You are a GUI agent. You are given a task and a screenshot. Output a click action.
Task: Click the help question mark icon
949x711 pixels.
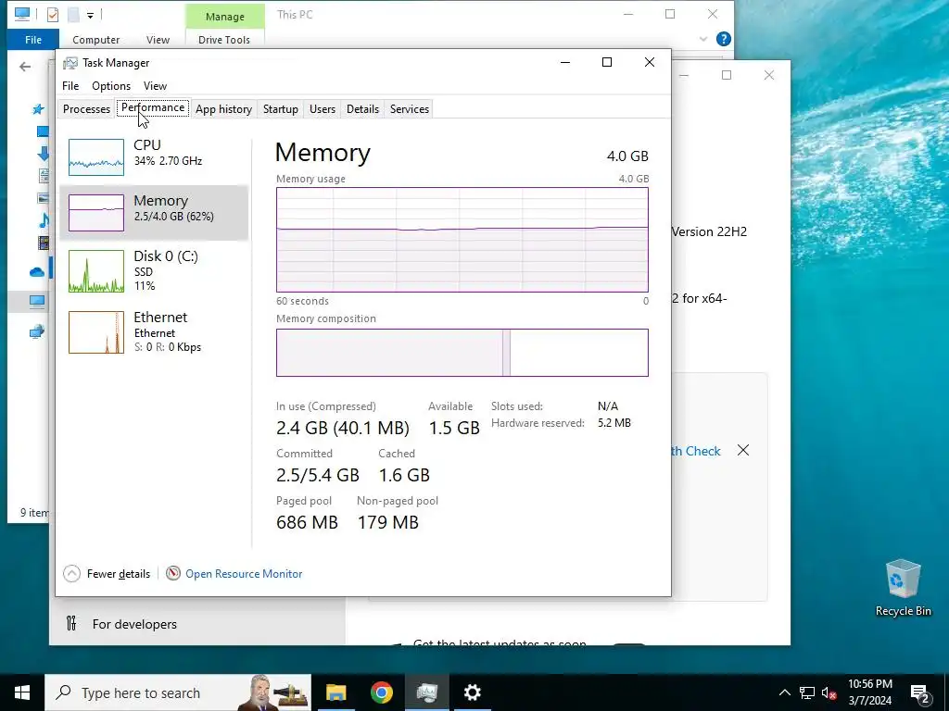point(723,39)
